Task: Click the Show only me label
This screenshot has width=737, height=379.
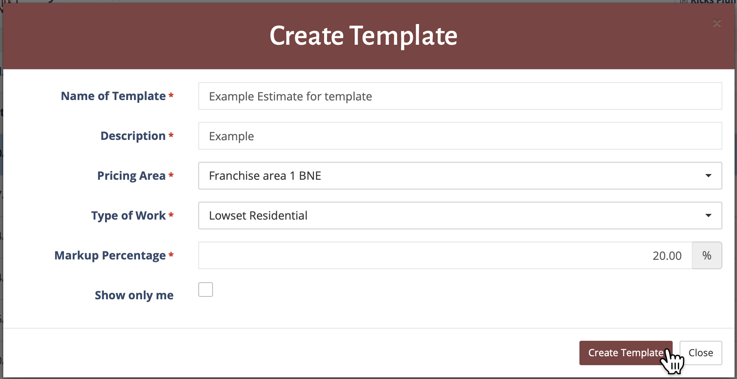Action: point(134,295)
